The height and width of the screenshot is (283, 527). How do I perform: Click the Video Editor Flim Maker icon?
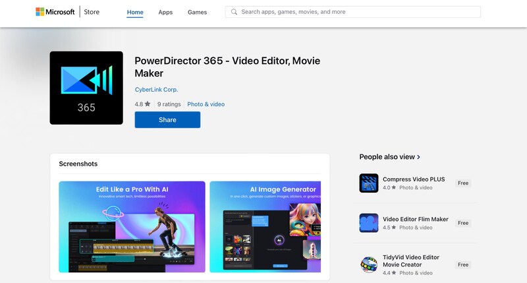369,223
